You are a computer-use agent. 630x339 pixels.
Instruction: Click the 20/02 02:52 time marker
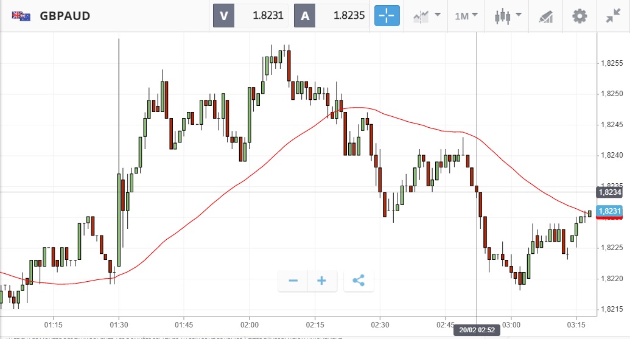[x=475, y=330]
